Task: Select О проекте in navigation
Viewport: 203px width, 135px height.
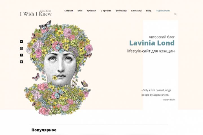Action: pos(106,11)
